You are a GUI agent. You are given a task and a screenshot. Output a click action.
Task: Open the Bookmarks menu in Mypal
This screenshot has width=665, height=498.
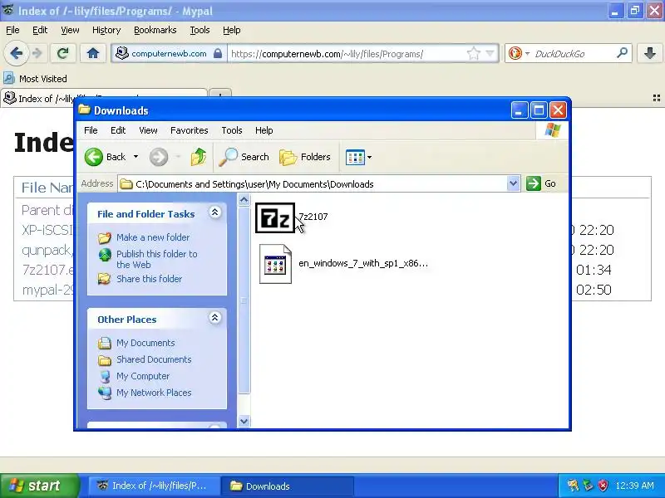coord(155,30)
